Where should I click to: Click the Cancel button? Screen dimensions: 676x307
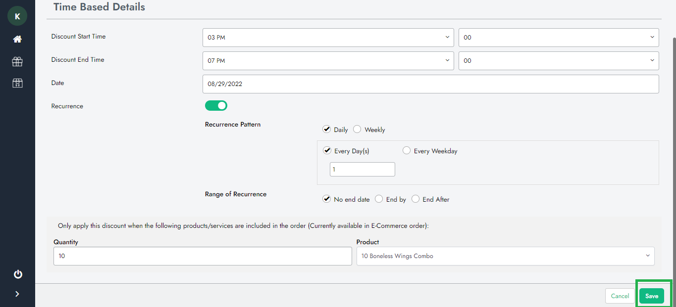click(620, 296)
